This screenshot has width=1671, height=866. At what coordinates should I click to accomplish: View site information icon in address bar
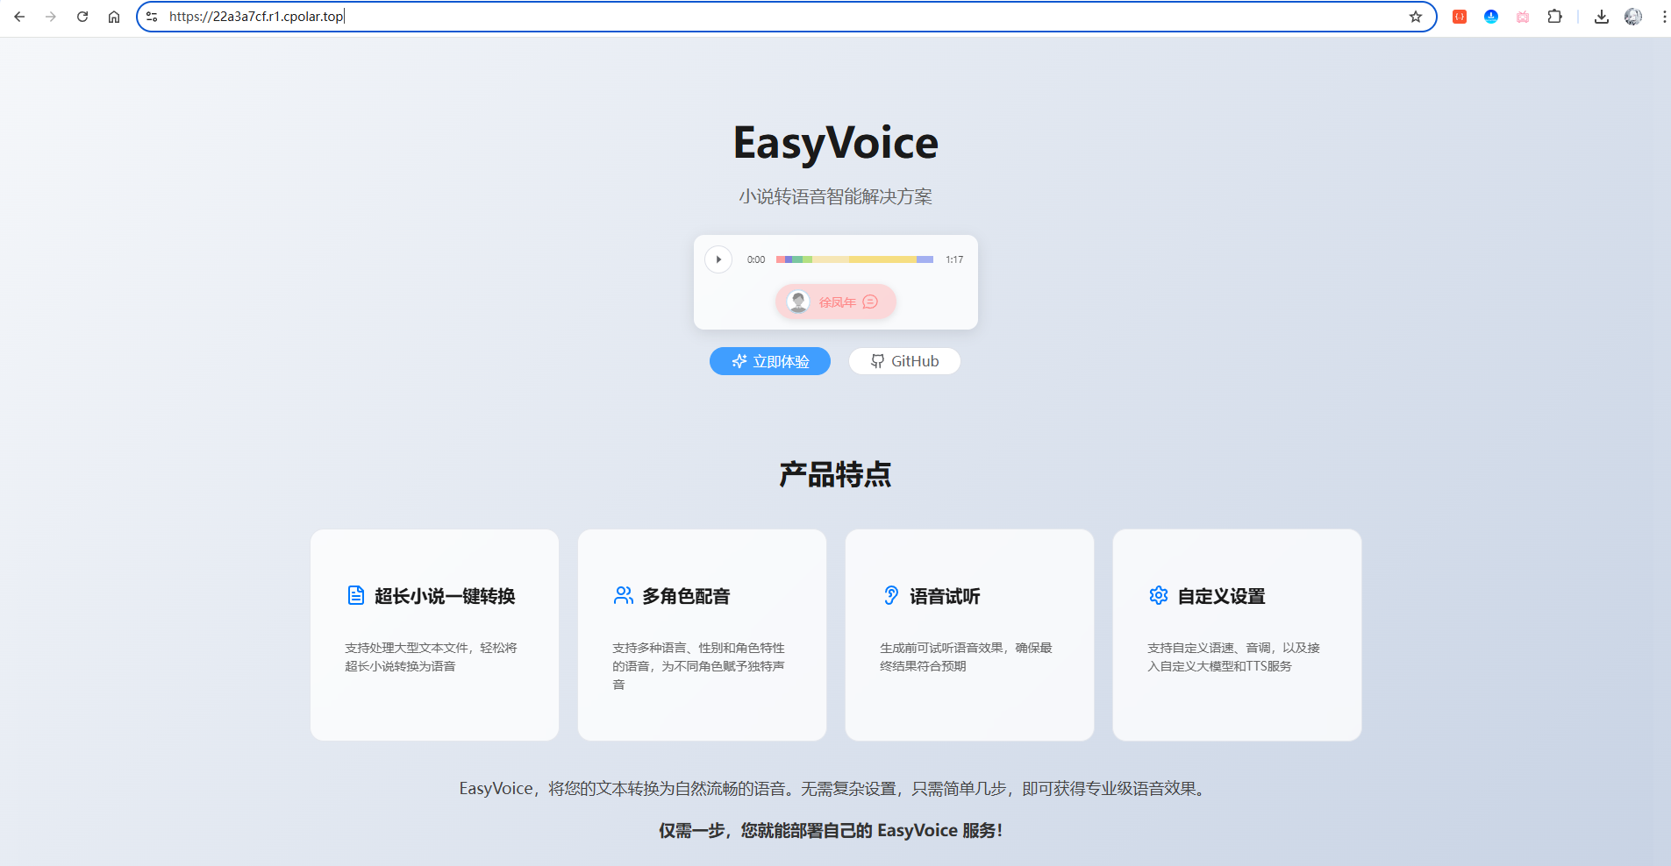point(152,17)
